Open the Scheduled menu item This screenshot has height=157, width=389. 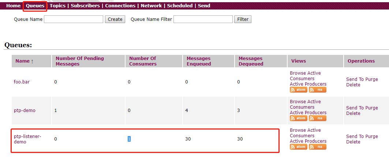click(180, 6)
